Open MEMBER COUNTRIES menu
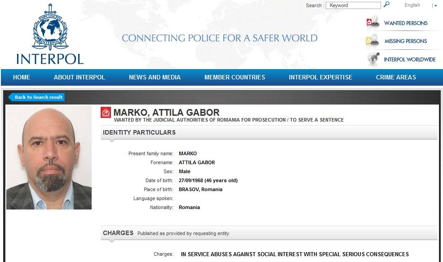 coord(235,77)
